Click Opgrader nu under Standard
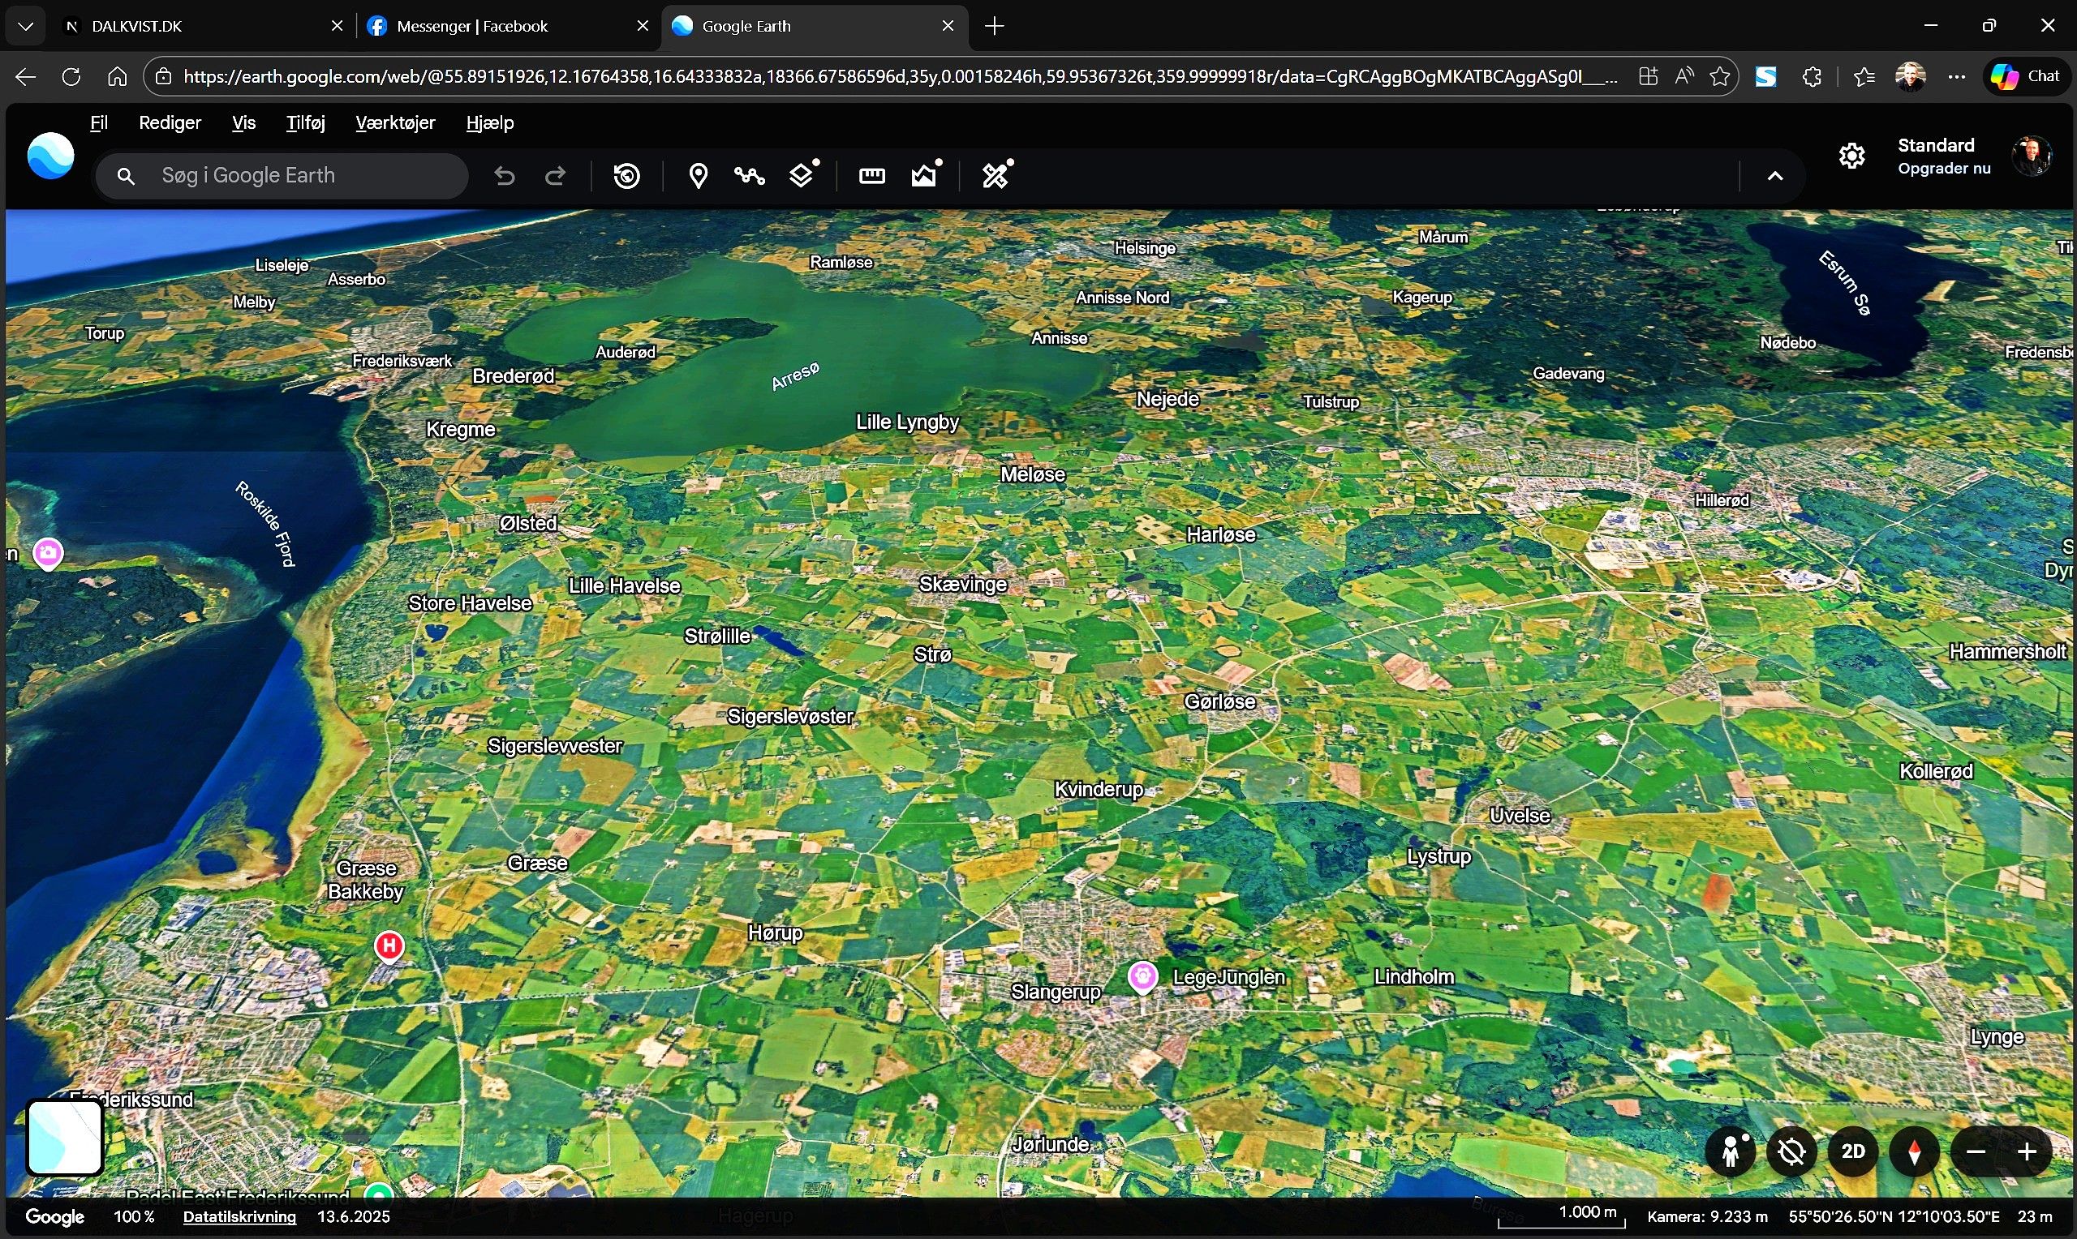Screen dimensions: 2077x1239 point(1943,169)
